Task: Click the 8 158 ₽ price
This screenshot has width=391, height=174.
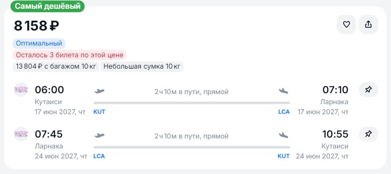Action: coord(36,26)
